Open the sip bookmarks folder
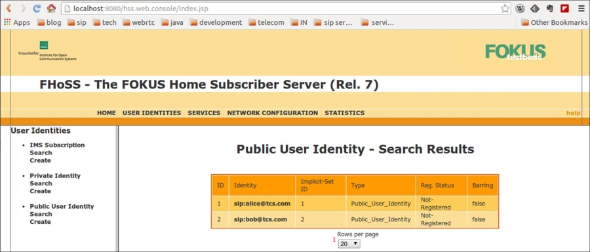590x252 pixels. click(77, 22)
